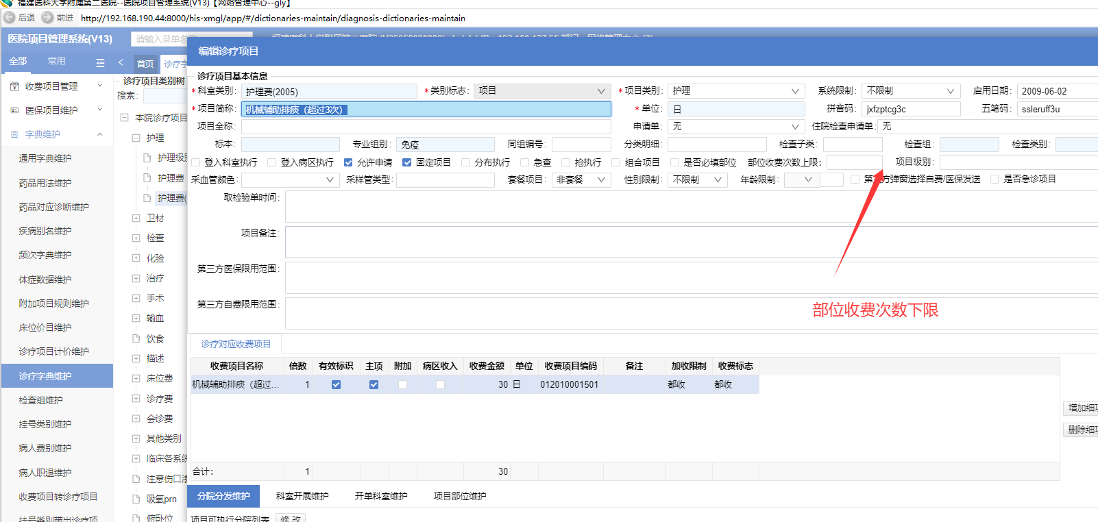Click the document icon beside 注意伤口
The width and height of the screenshot is (1098, 522).
tap(136, 479)
